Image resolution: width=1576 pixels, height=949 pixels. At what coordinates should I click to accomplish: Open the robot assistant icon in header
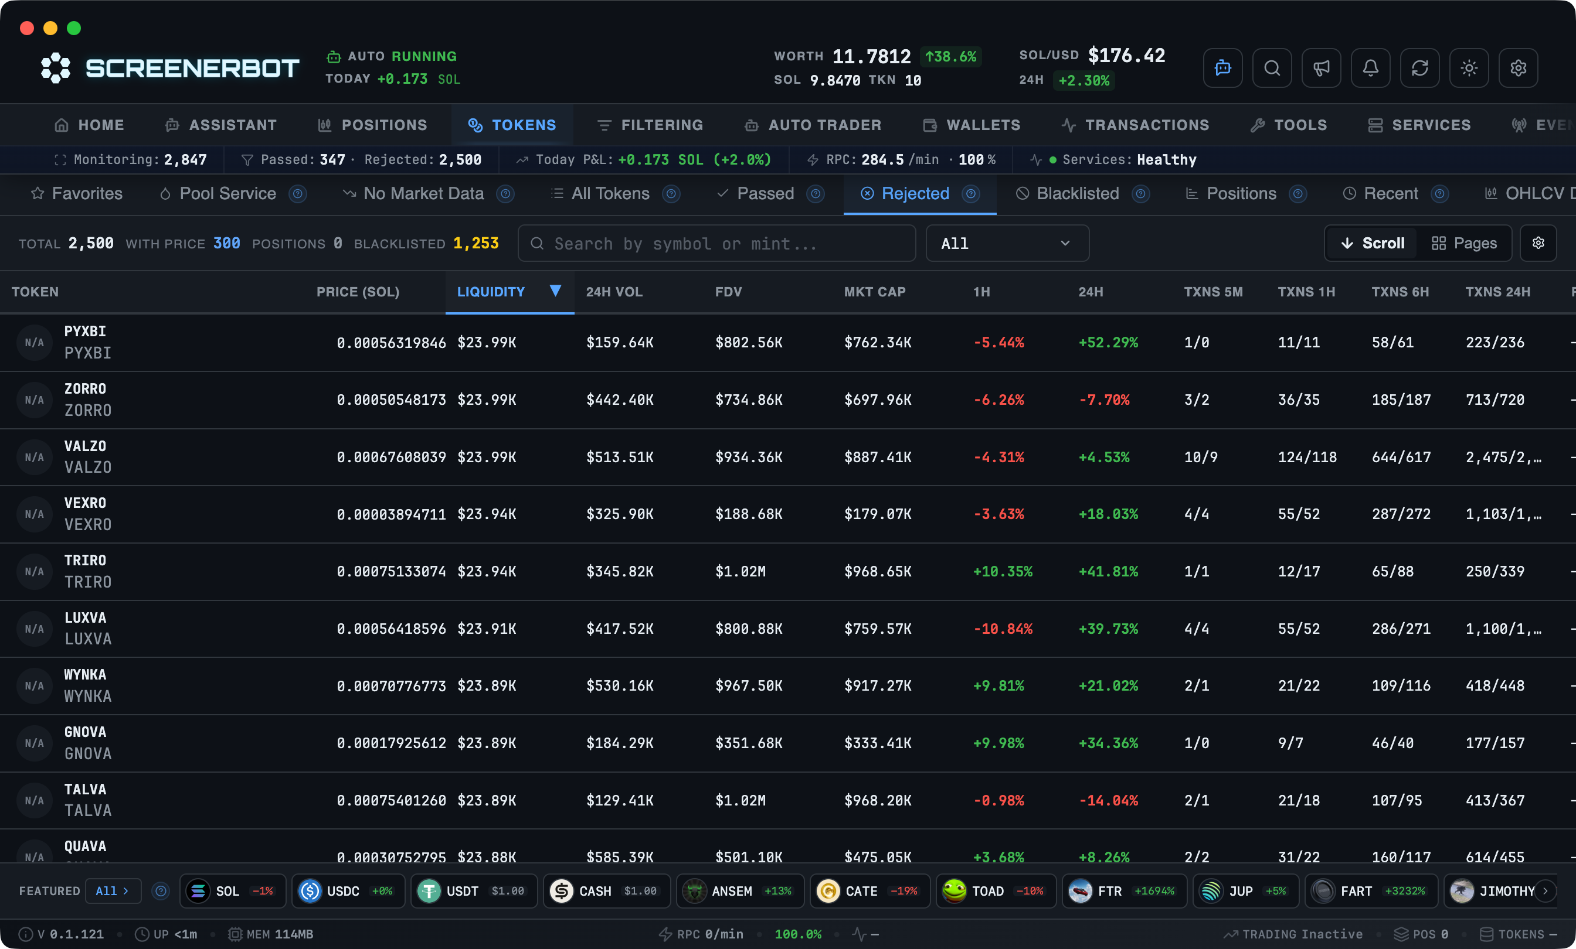[x=1222, y=68]
